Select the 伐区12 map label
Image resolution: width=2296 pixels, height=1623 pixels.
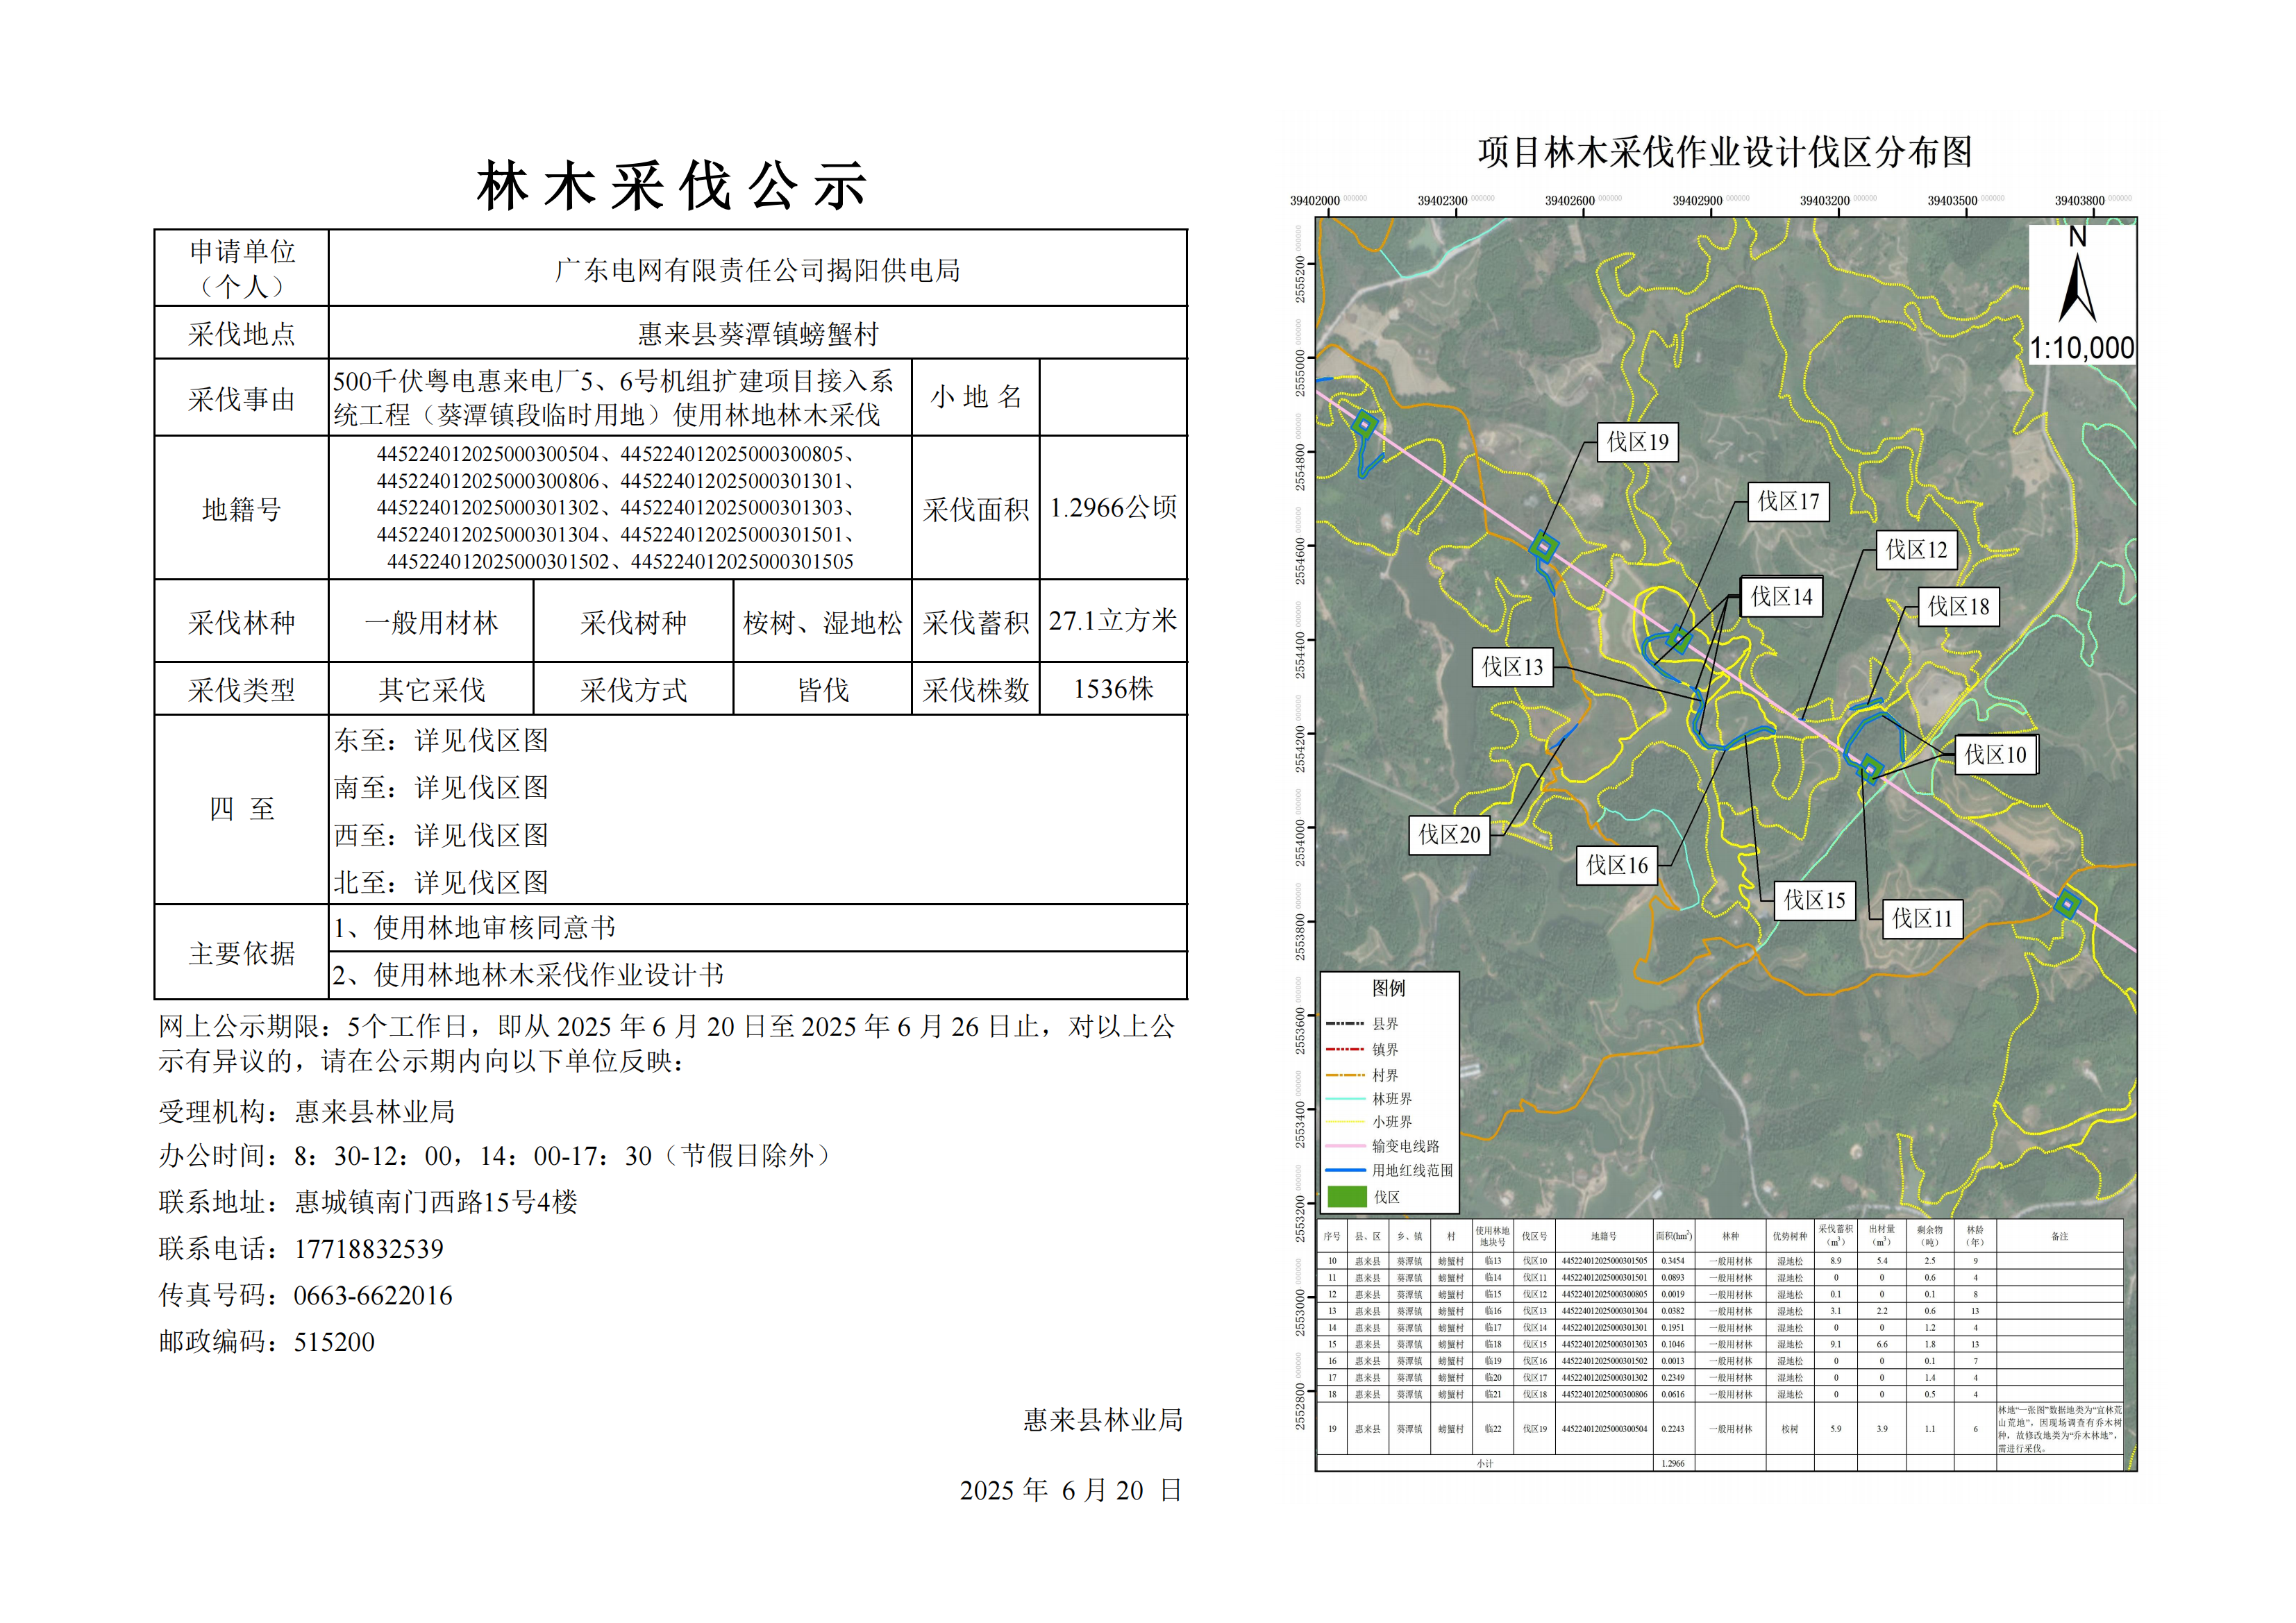tap(1916, 550)
